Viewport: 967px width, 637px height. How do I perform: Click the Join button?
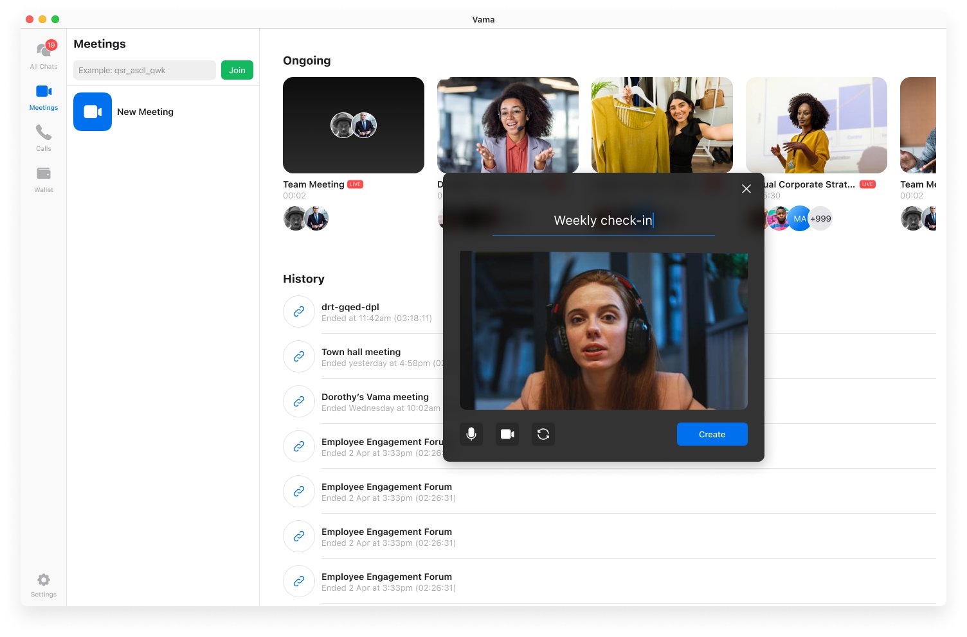click(x=237, y=70)
